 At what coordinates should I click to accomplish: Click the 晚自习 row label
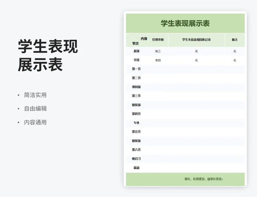tap(136, 159)
